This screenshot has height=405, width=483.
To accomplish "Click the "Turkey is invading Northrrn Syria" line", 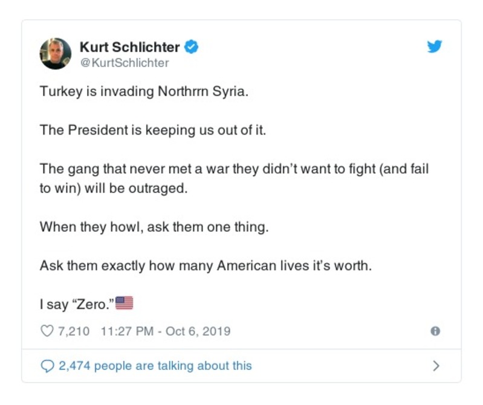I will tap(143, 94).
